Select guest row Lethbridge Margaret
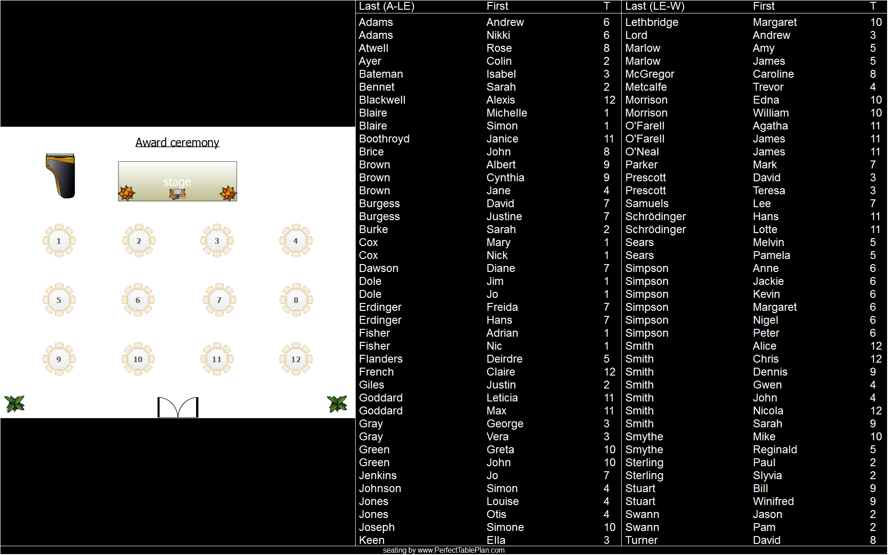The height and width of the screenshot is (555, 888). point(753,22)
